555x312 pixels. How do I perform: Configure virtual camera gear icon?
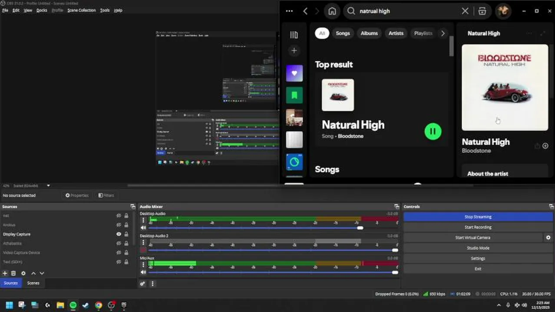click(548, 237)
